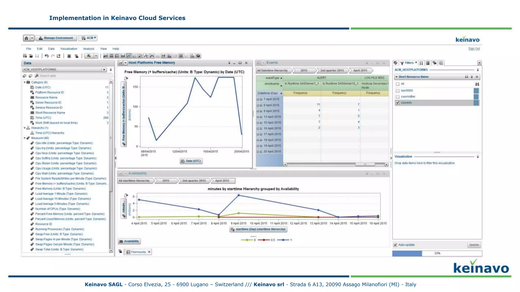
Task: Open the Host Platforms Free Memory chart-type dropdown
Action: (x=125, y=63)
